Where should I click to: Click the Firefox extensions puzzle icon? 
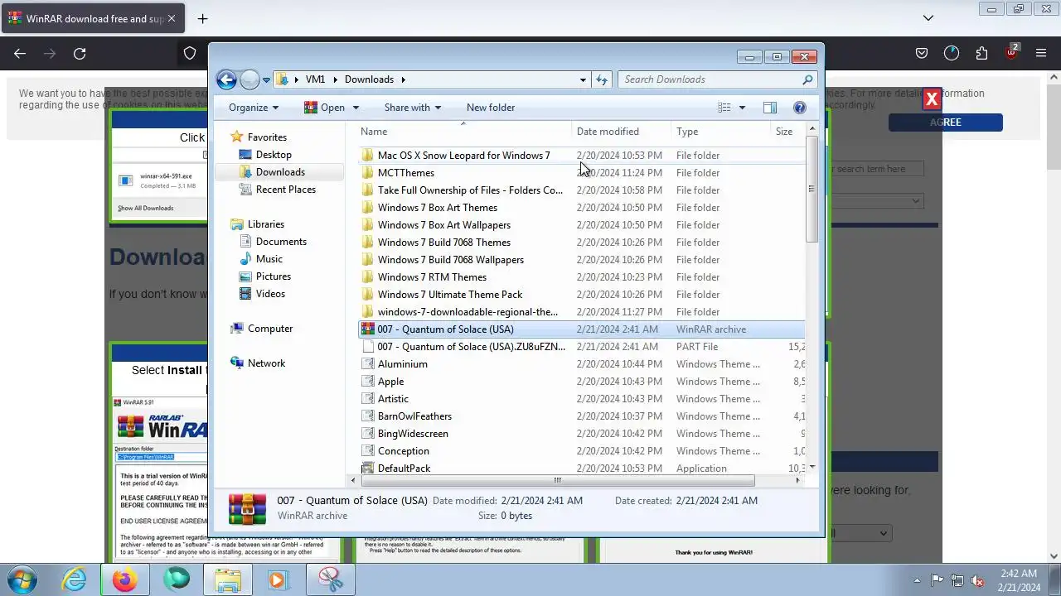tap(981, 54)
